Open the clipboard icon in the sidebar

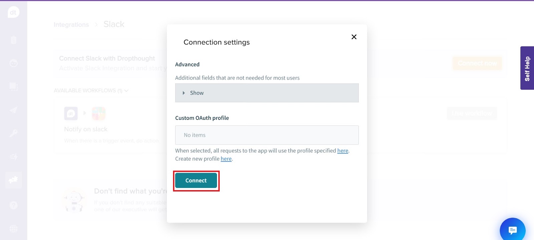(13, 40)
